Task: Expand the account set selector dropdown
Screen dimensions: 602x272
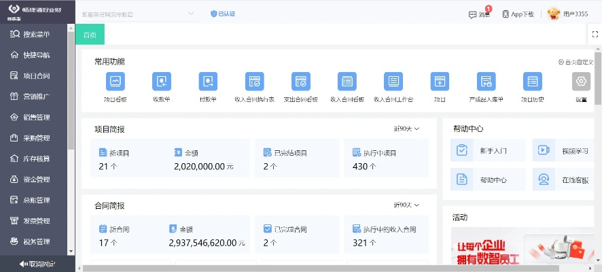Action: [x=190, y=14]
